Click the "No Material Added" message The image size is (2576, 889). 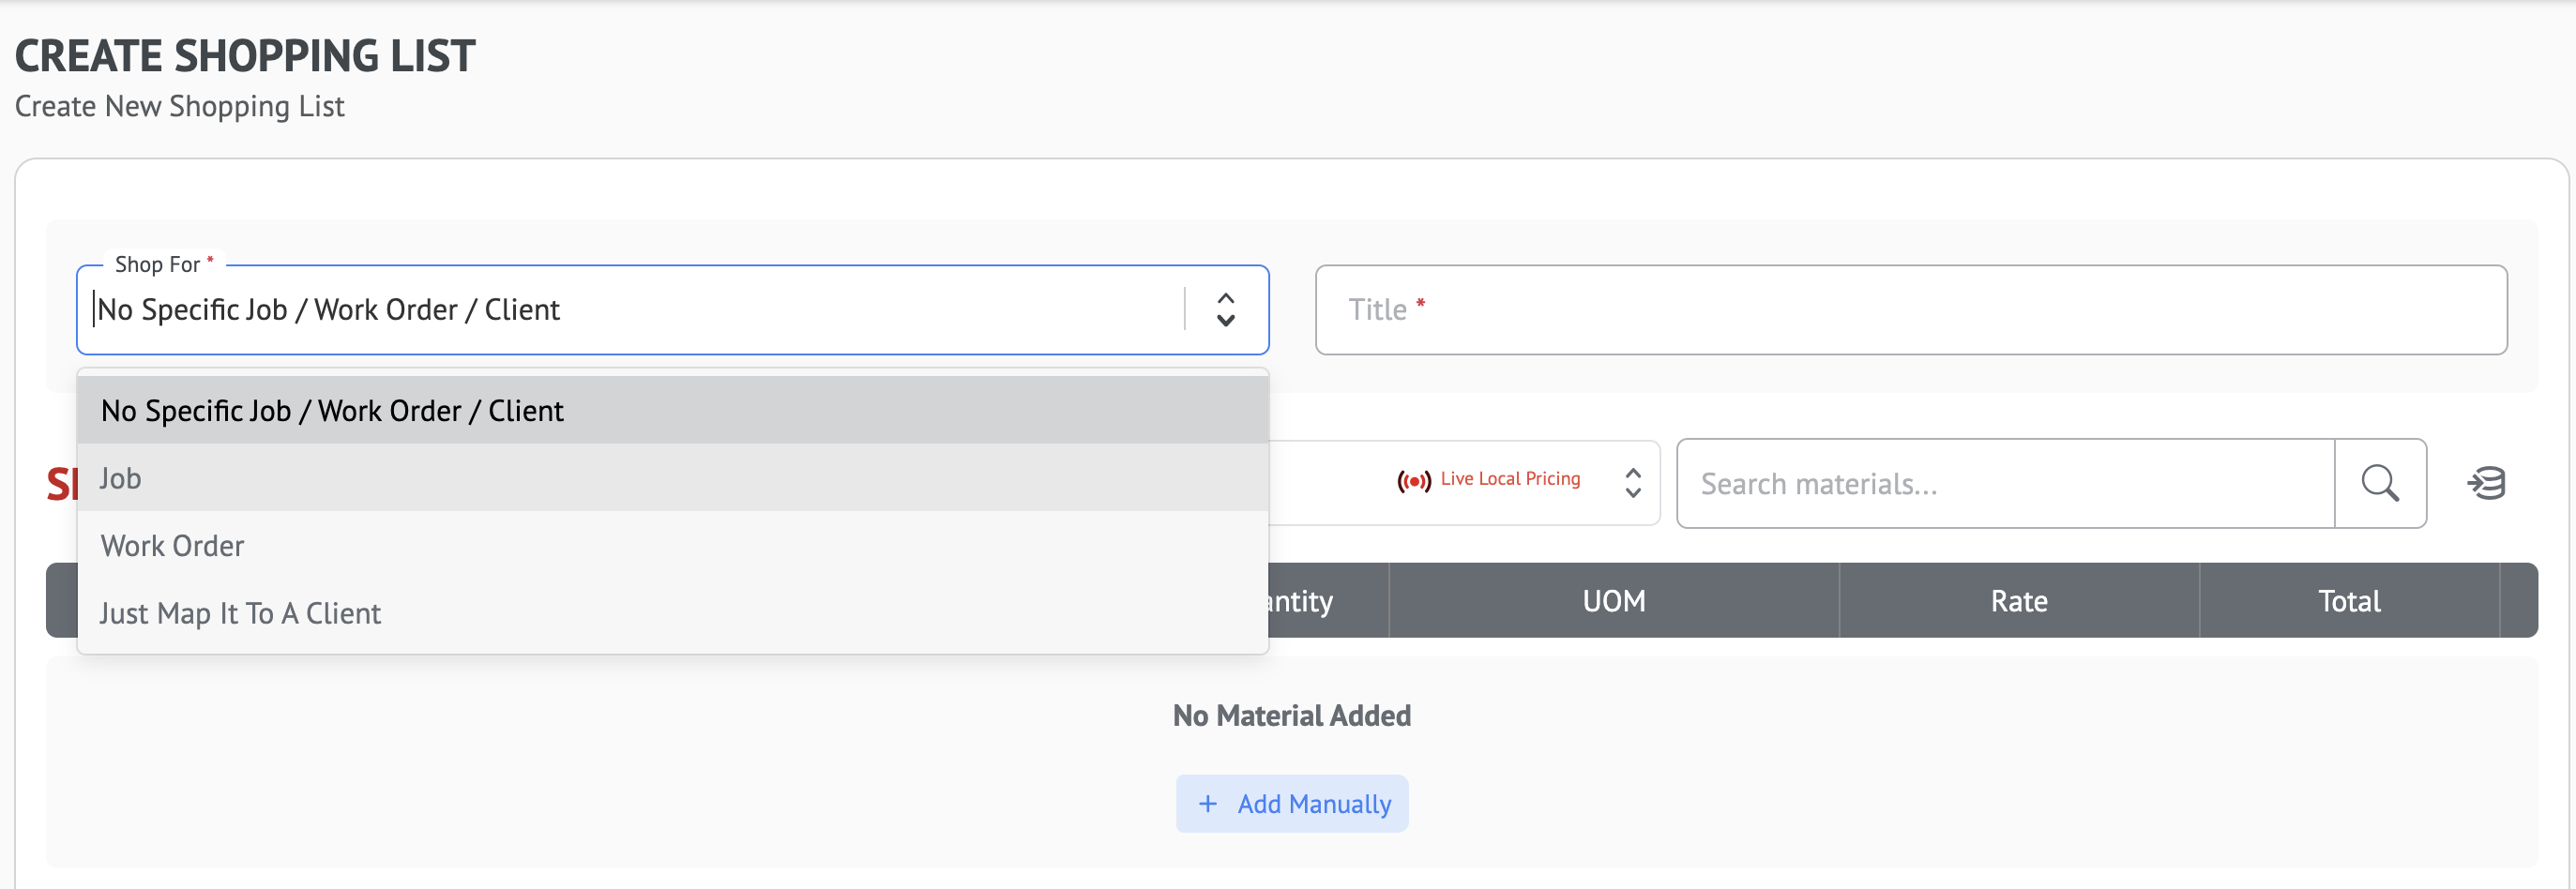pyautogui.click(x=1291, y=716)
